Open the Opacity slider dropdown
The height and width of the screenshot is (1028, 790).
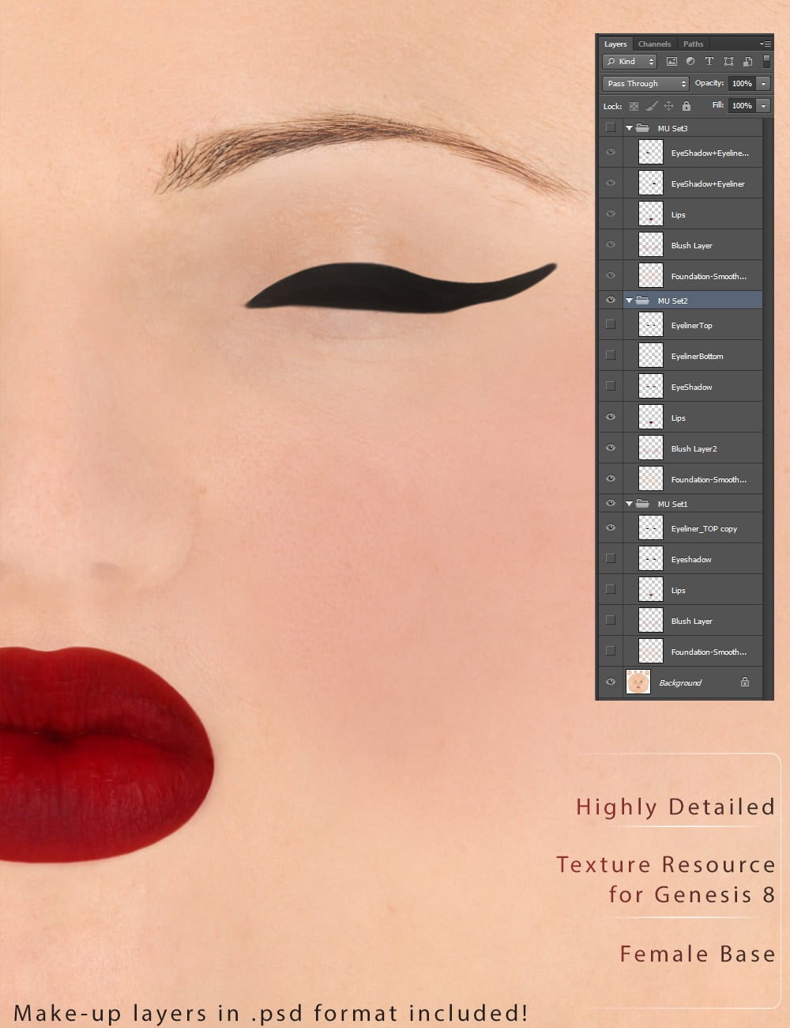pyautogui.click(x=762, y=84)
